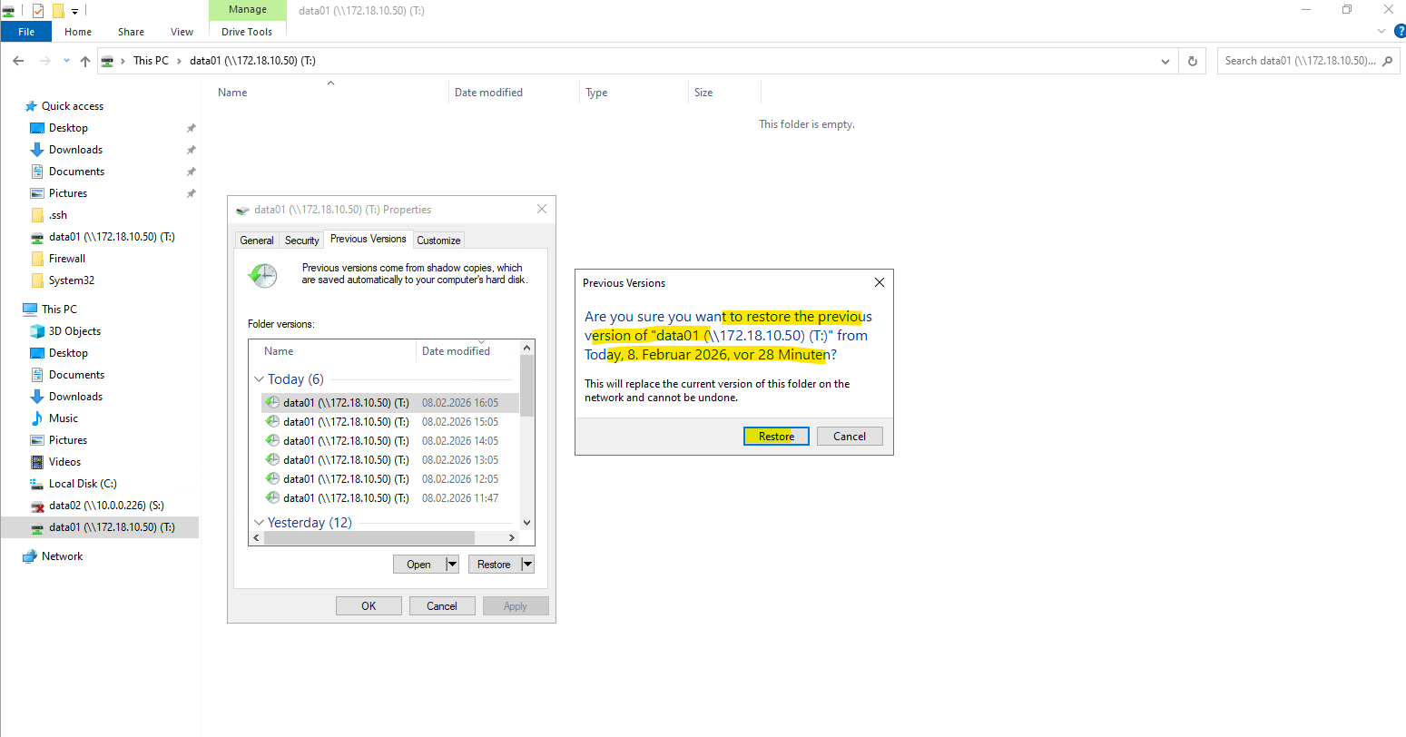
Task: Open the Customize Quick Access Toolbar dropdown
Action: [75, 11]
